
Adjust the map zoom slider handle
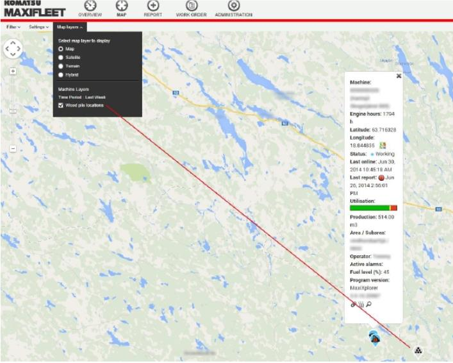point(13,111)
